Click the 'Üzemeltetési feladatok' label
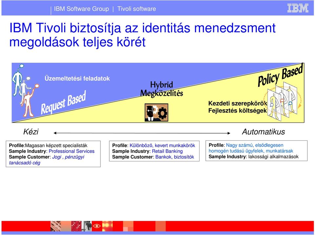Screen dimensions: 315x235 coord(77,78)
